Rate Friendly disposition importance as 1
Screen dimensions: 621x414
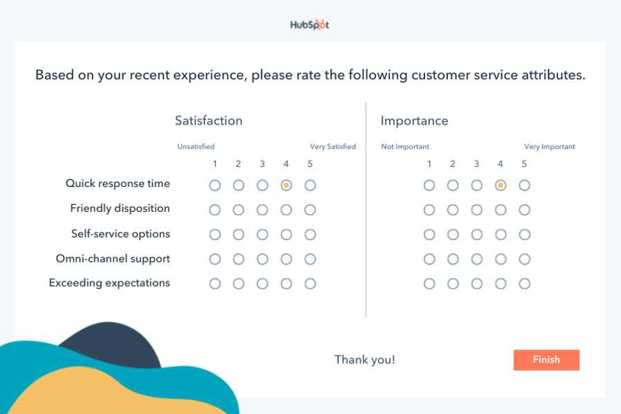tap(429, 210)
